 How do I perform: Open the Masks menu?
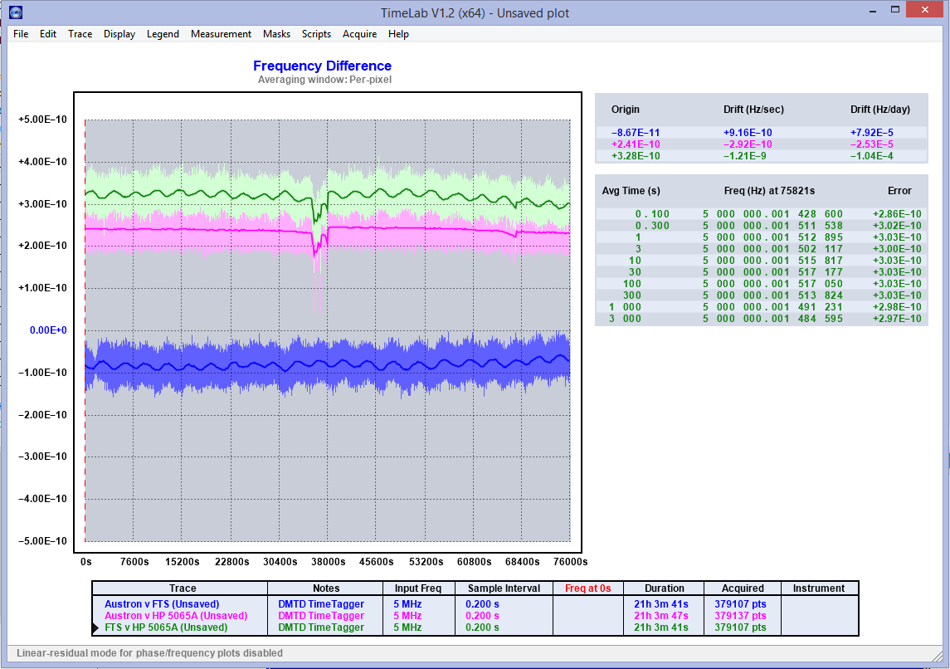click(276, 34)
